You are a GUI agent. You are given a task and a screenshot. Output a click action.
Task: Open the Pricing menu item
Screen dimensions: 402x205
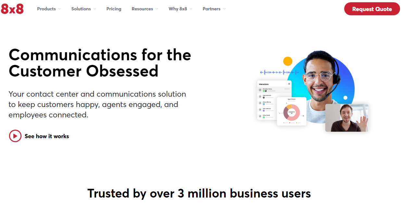pyautogui.click(x=114, y=9)
